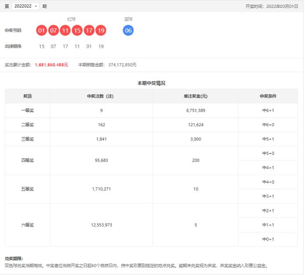Click the 六等奖 row label
This screenshot has width=305, height=275.
27,225
